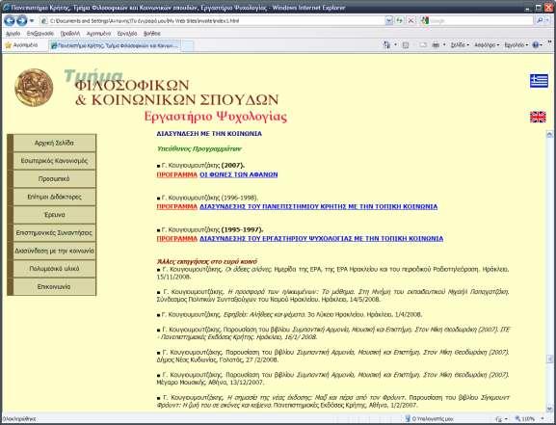Viewport: 556px width, 425px height.
Task: Open the Εργαλεία menu in menu bar
Action: click(x=127, y=34)
